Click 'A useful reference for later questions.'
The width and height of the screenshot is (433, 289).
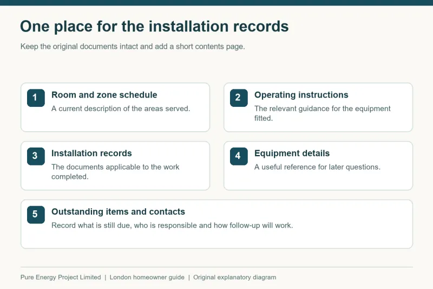click(x=317, y=167)
